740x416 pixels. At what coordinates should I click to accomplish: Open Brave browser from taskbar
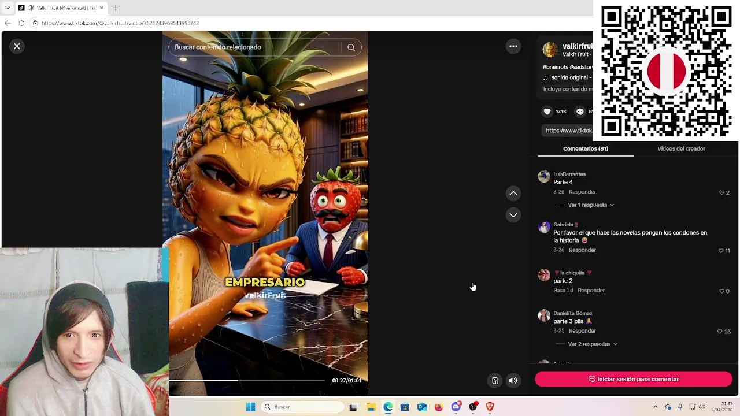490,407
